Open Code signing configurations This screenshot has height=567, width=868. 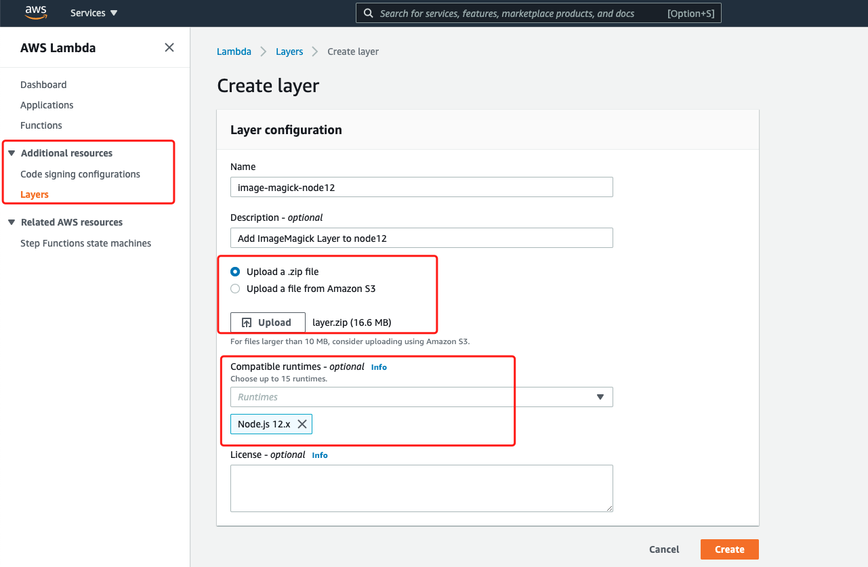(x=80, y=174)
